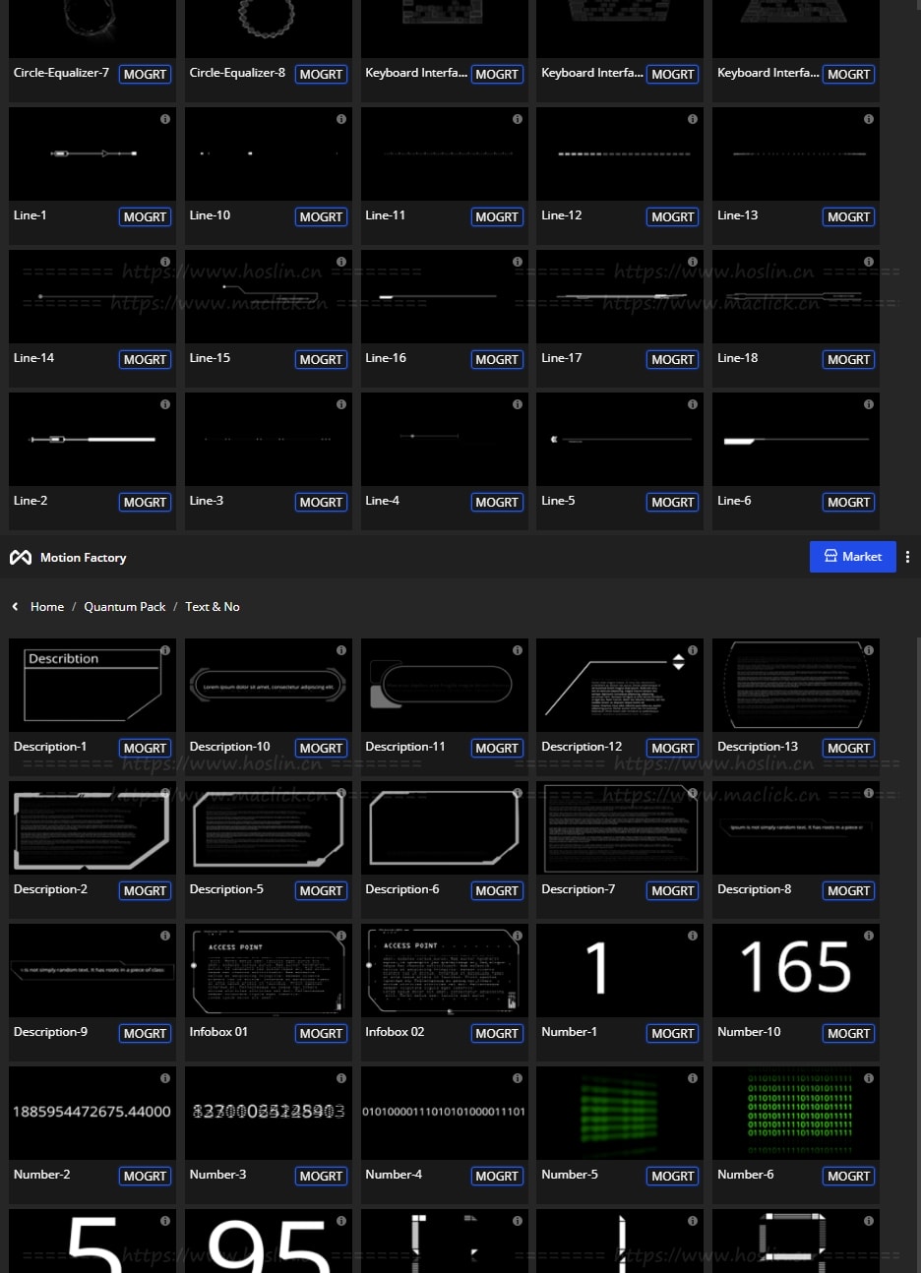The image size is (921, 1273).
Task: Open the Market store button
Action: tap(853, 557)
